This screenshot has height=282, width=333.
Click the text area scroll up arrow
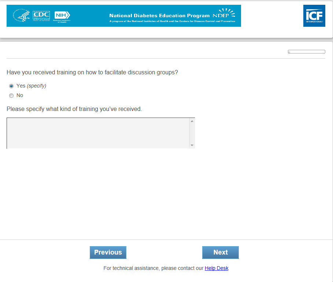pos(192,121)
